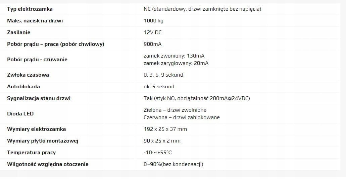This screenshot has height=179, width=346.
Task: Select the '1000 kg' value text
Action: 153,21
